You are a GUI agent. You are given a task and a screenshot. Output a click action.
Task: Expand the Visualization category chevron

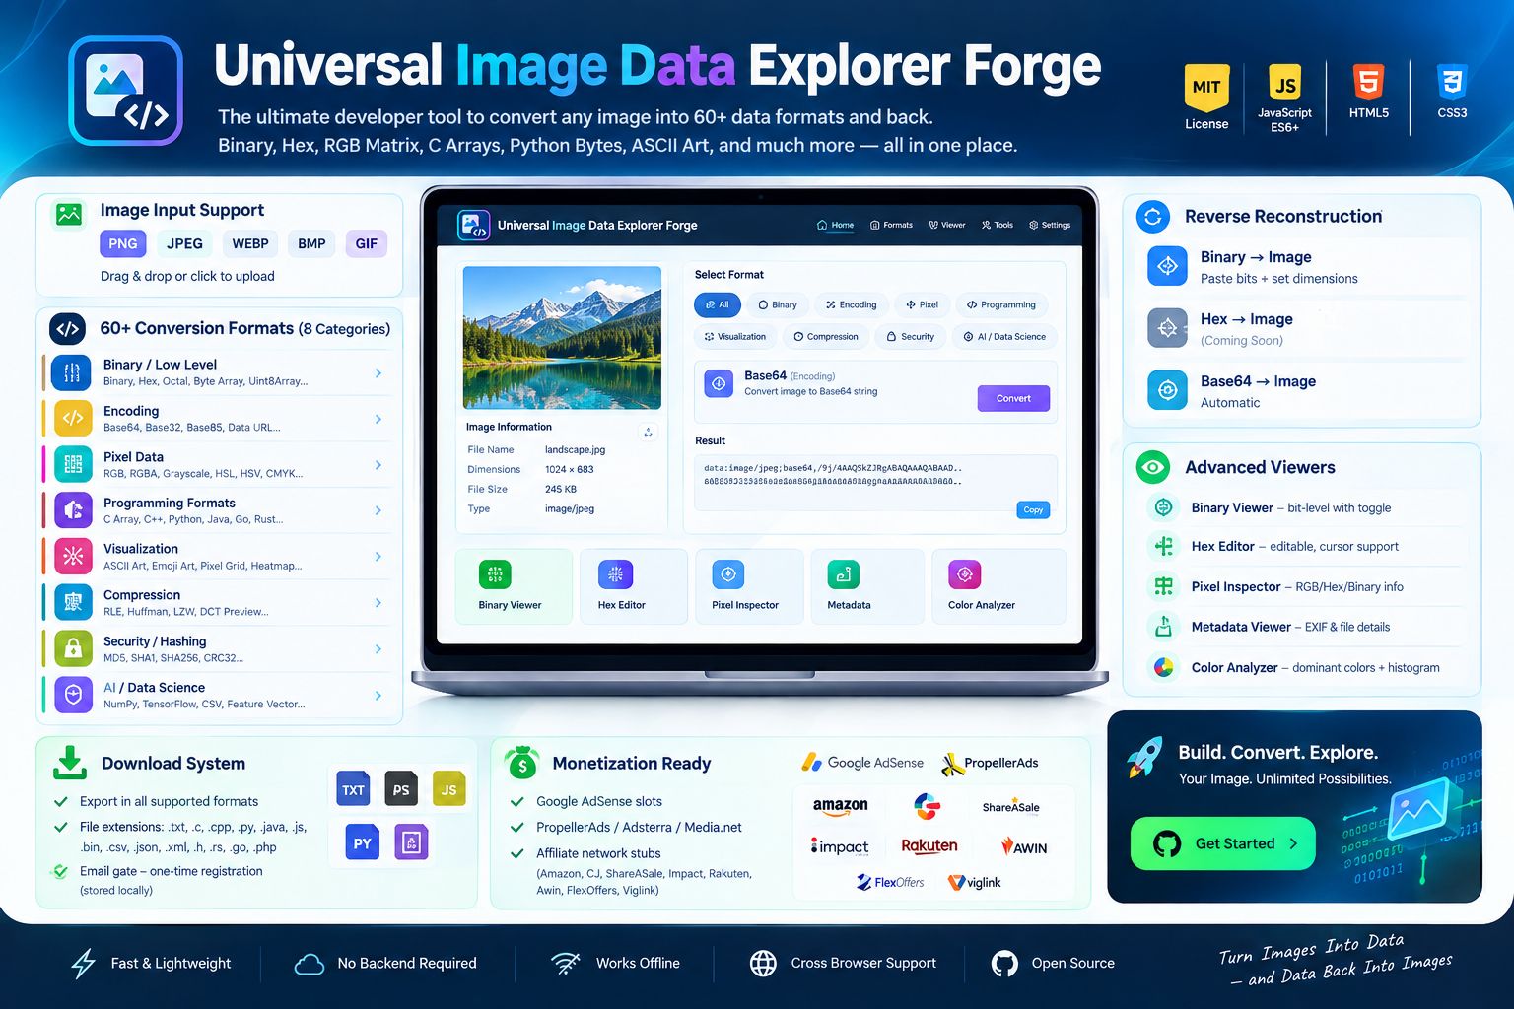tap(378, 557)
